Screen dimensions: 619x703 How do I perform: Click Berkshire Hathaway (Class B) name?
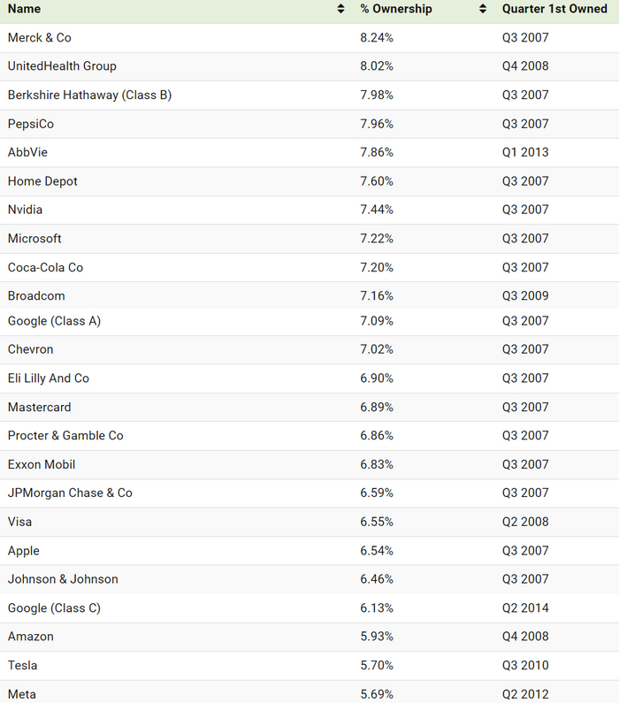tap(89, 96)
